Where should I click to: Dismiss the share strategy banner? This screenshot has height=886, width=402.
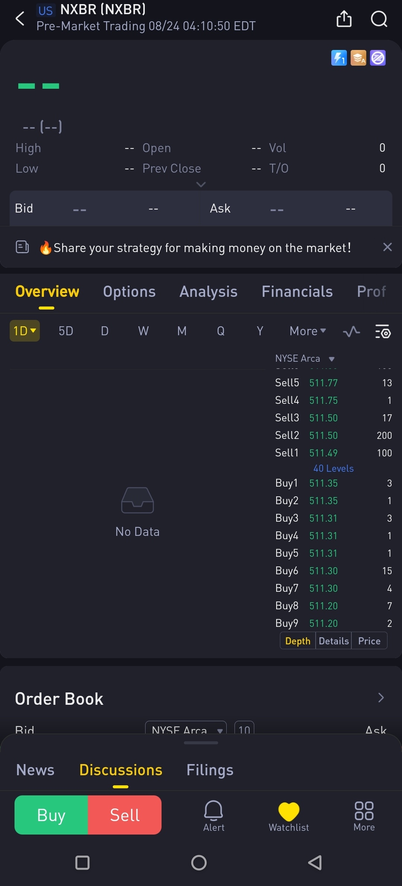point(387,247)
